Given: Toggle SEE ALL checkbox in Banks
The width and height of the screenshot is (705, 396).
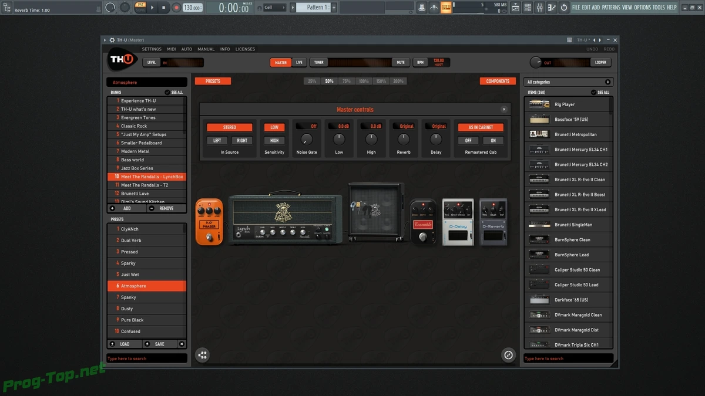Looking at the screenshot, I should pyautogui.click(x=167, y=92).
